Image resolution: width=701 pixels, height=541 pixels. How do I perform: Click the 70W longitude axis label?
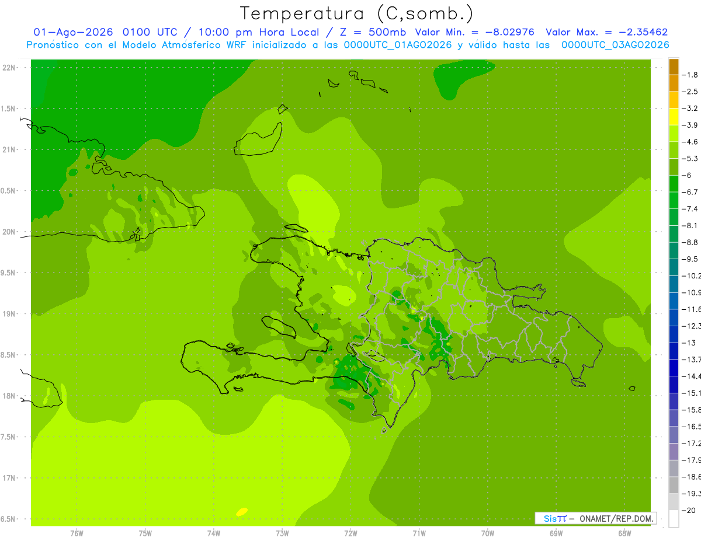[487, 533]
